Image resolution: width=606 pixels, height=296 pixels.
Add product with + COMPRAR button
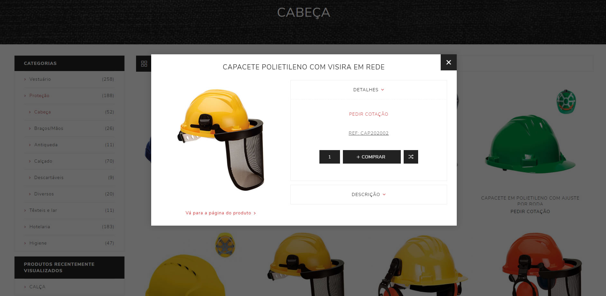click(372, 157)
